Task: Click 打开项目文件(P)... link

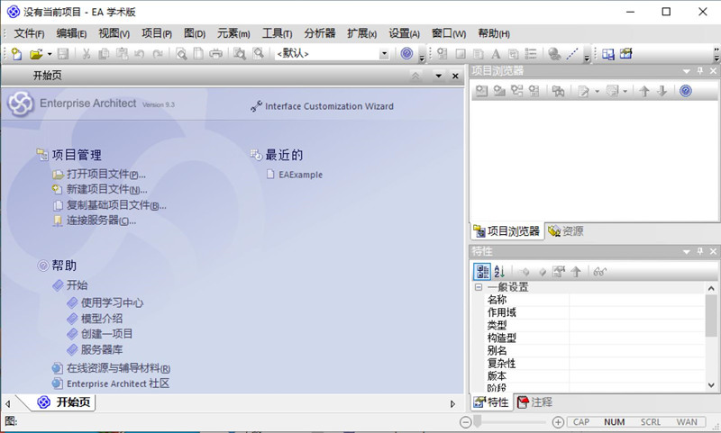Action: tap(105, 175)
